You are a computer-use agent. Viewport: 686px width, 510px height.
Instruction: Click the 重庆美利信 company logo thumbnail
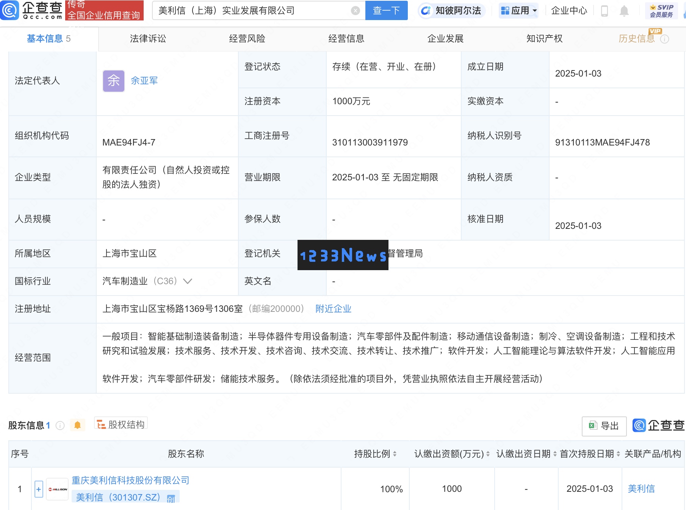click(57, 489)
